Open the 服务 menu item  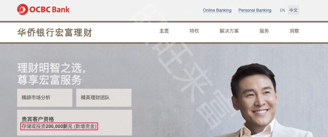[x=264, y=31]
